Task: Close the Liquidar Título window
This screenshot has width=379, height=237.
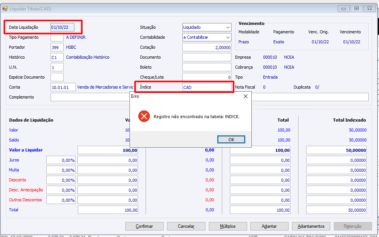Action: pos(369,9)
